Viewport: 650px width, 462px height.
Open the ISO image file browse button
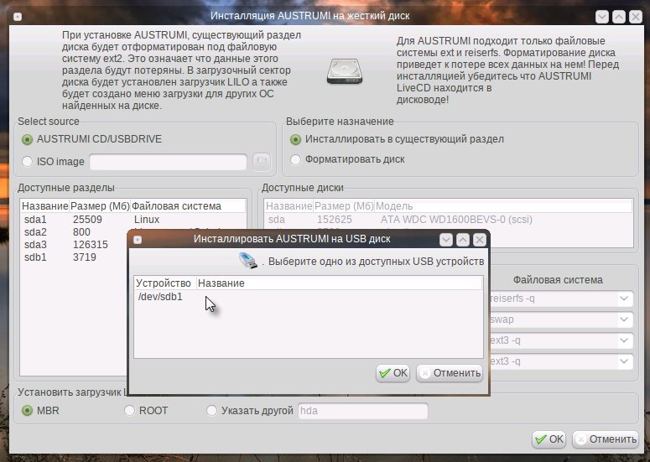(262, 161)
